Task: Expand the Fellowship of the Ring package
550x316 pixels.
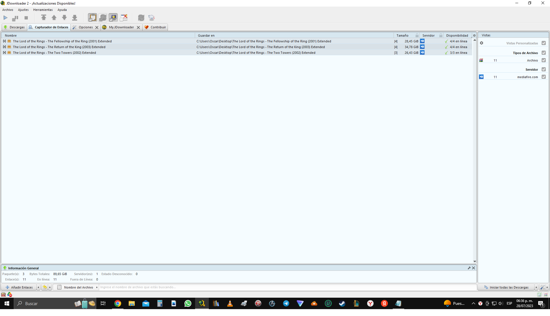Action: point(4,41)
